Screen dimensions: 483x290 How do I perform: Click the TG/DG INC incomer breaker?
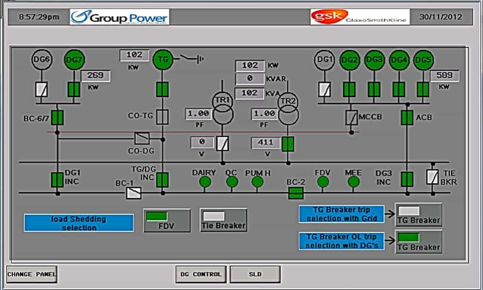tap(162, 180)
